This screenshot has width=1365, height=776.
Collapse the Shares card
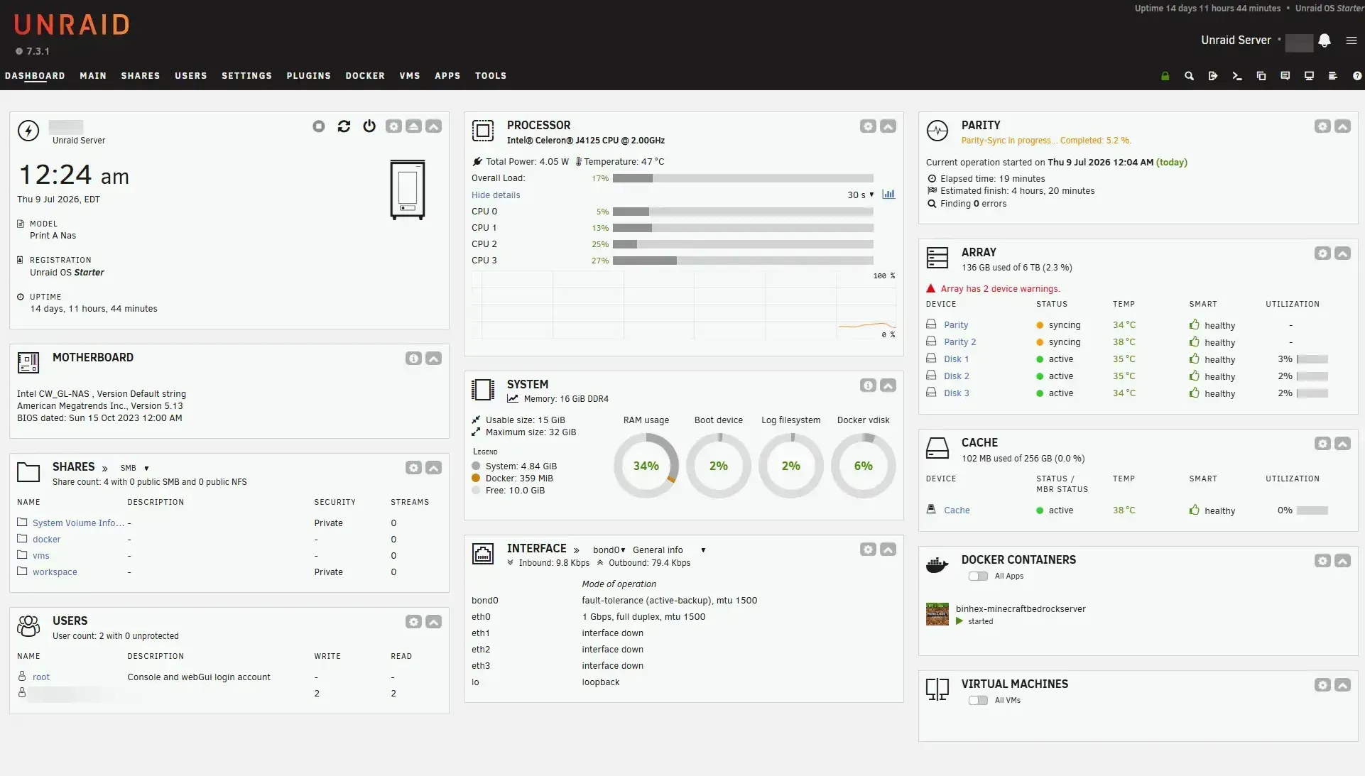tap(433, 468)
